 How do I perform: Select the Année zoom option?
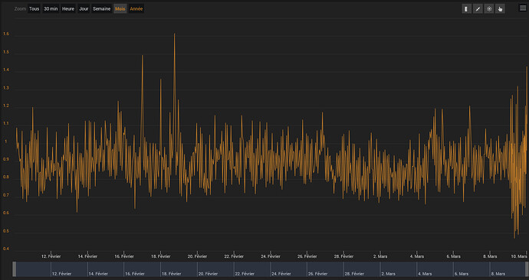point(136,8)
